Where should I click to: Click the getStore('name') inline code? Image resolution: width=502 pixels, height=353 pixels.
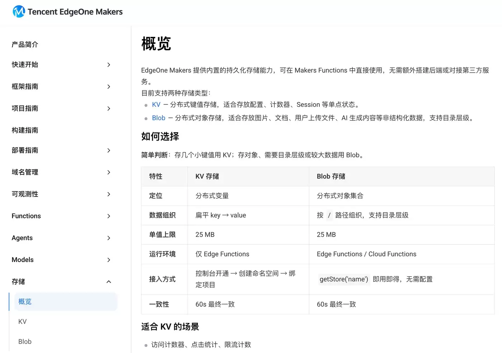click(x=344, y=279)
